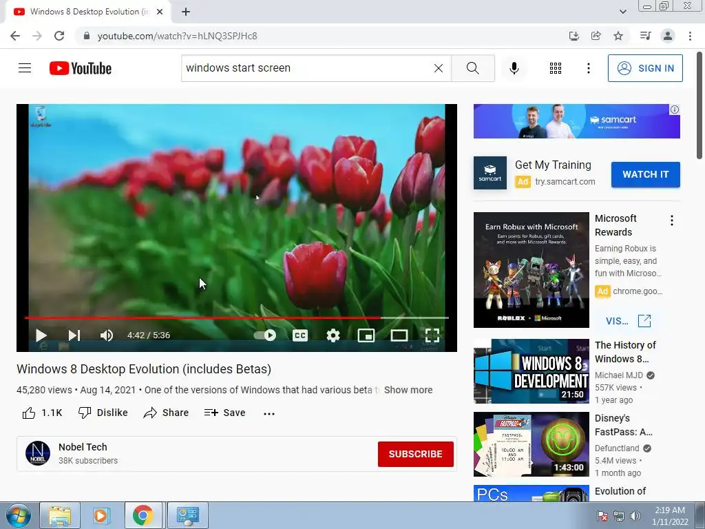Open the player settings gear
This screenshot has height=529, width=705.
(333, 335)
